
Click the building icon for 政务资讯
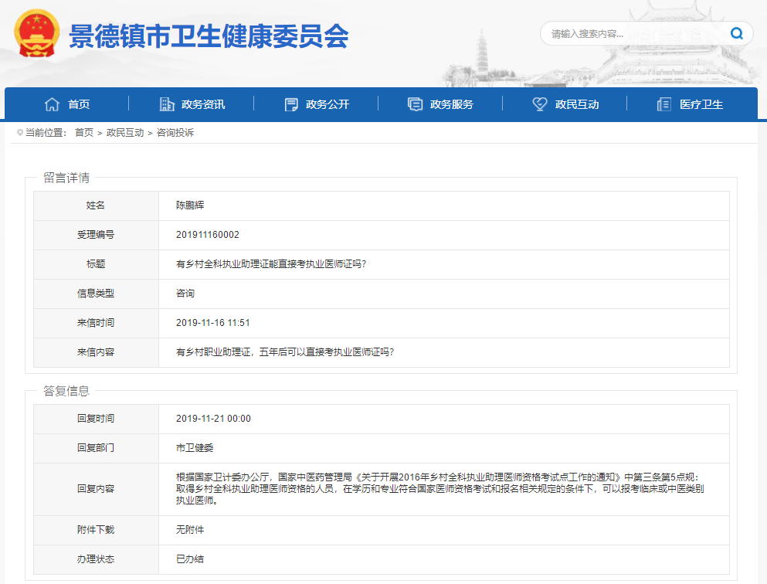pyautogui.click(x=167, y=104)
